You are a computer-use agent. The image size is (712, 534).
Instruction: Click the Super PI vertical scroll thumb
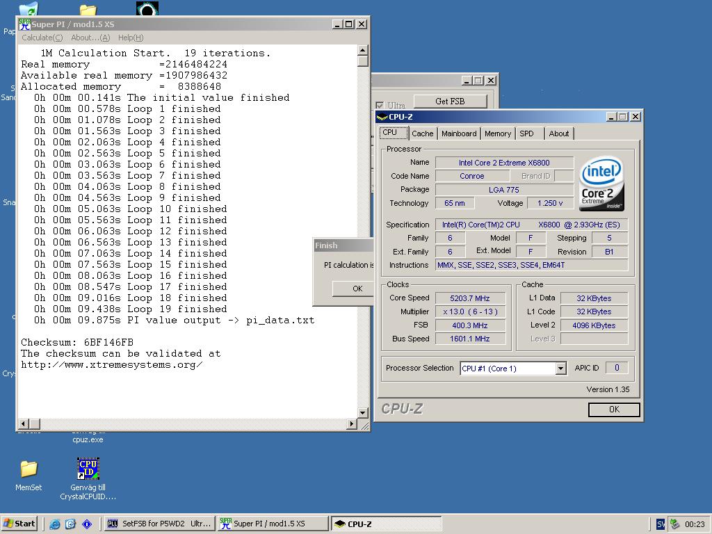[363, 61]
